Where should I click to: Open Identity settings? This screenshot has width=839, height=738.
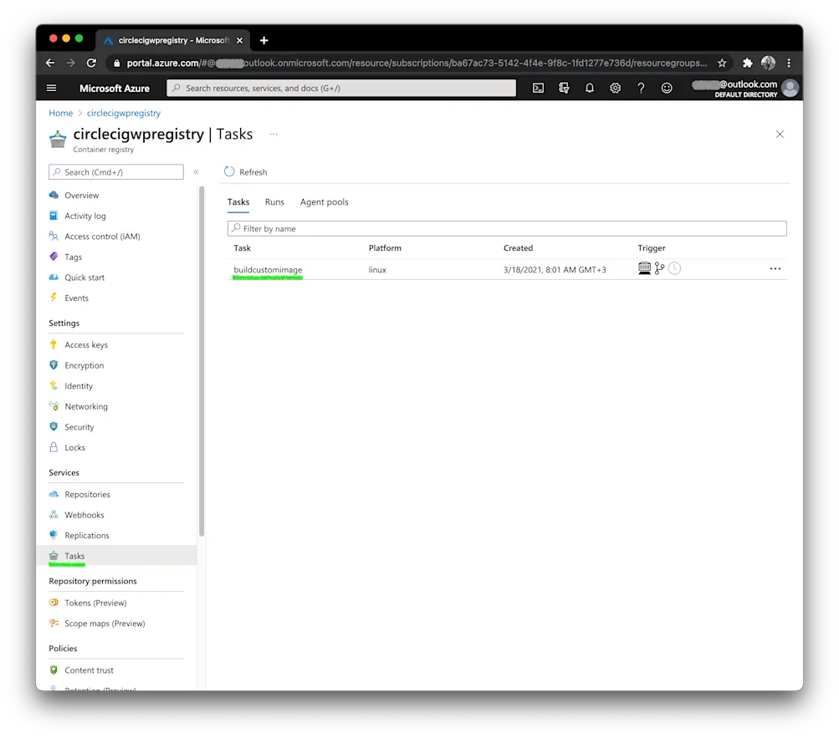click(x=79, y=386)
